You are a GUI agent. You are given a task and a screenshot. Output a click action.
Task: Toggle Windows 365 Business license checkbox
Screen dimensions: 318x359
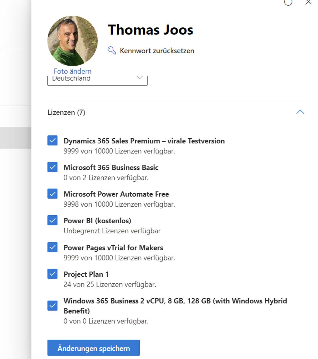[52, 305]
